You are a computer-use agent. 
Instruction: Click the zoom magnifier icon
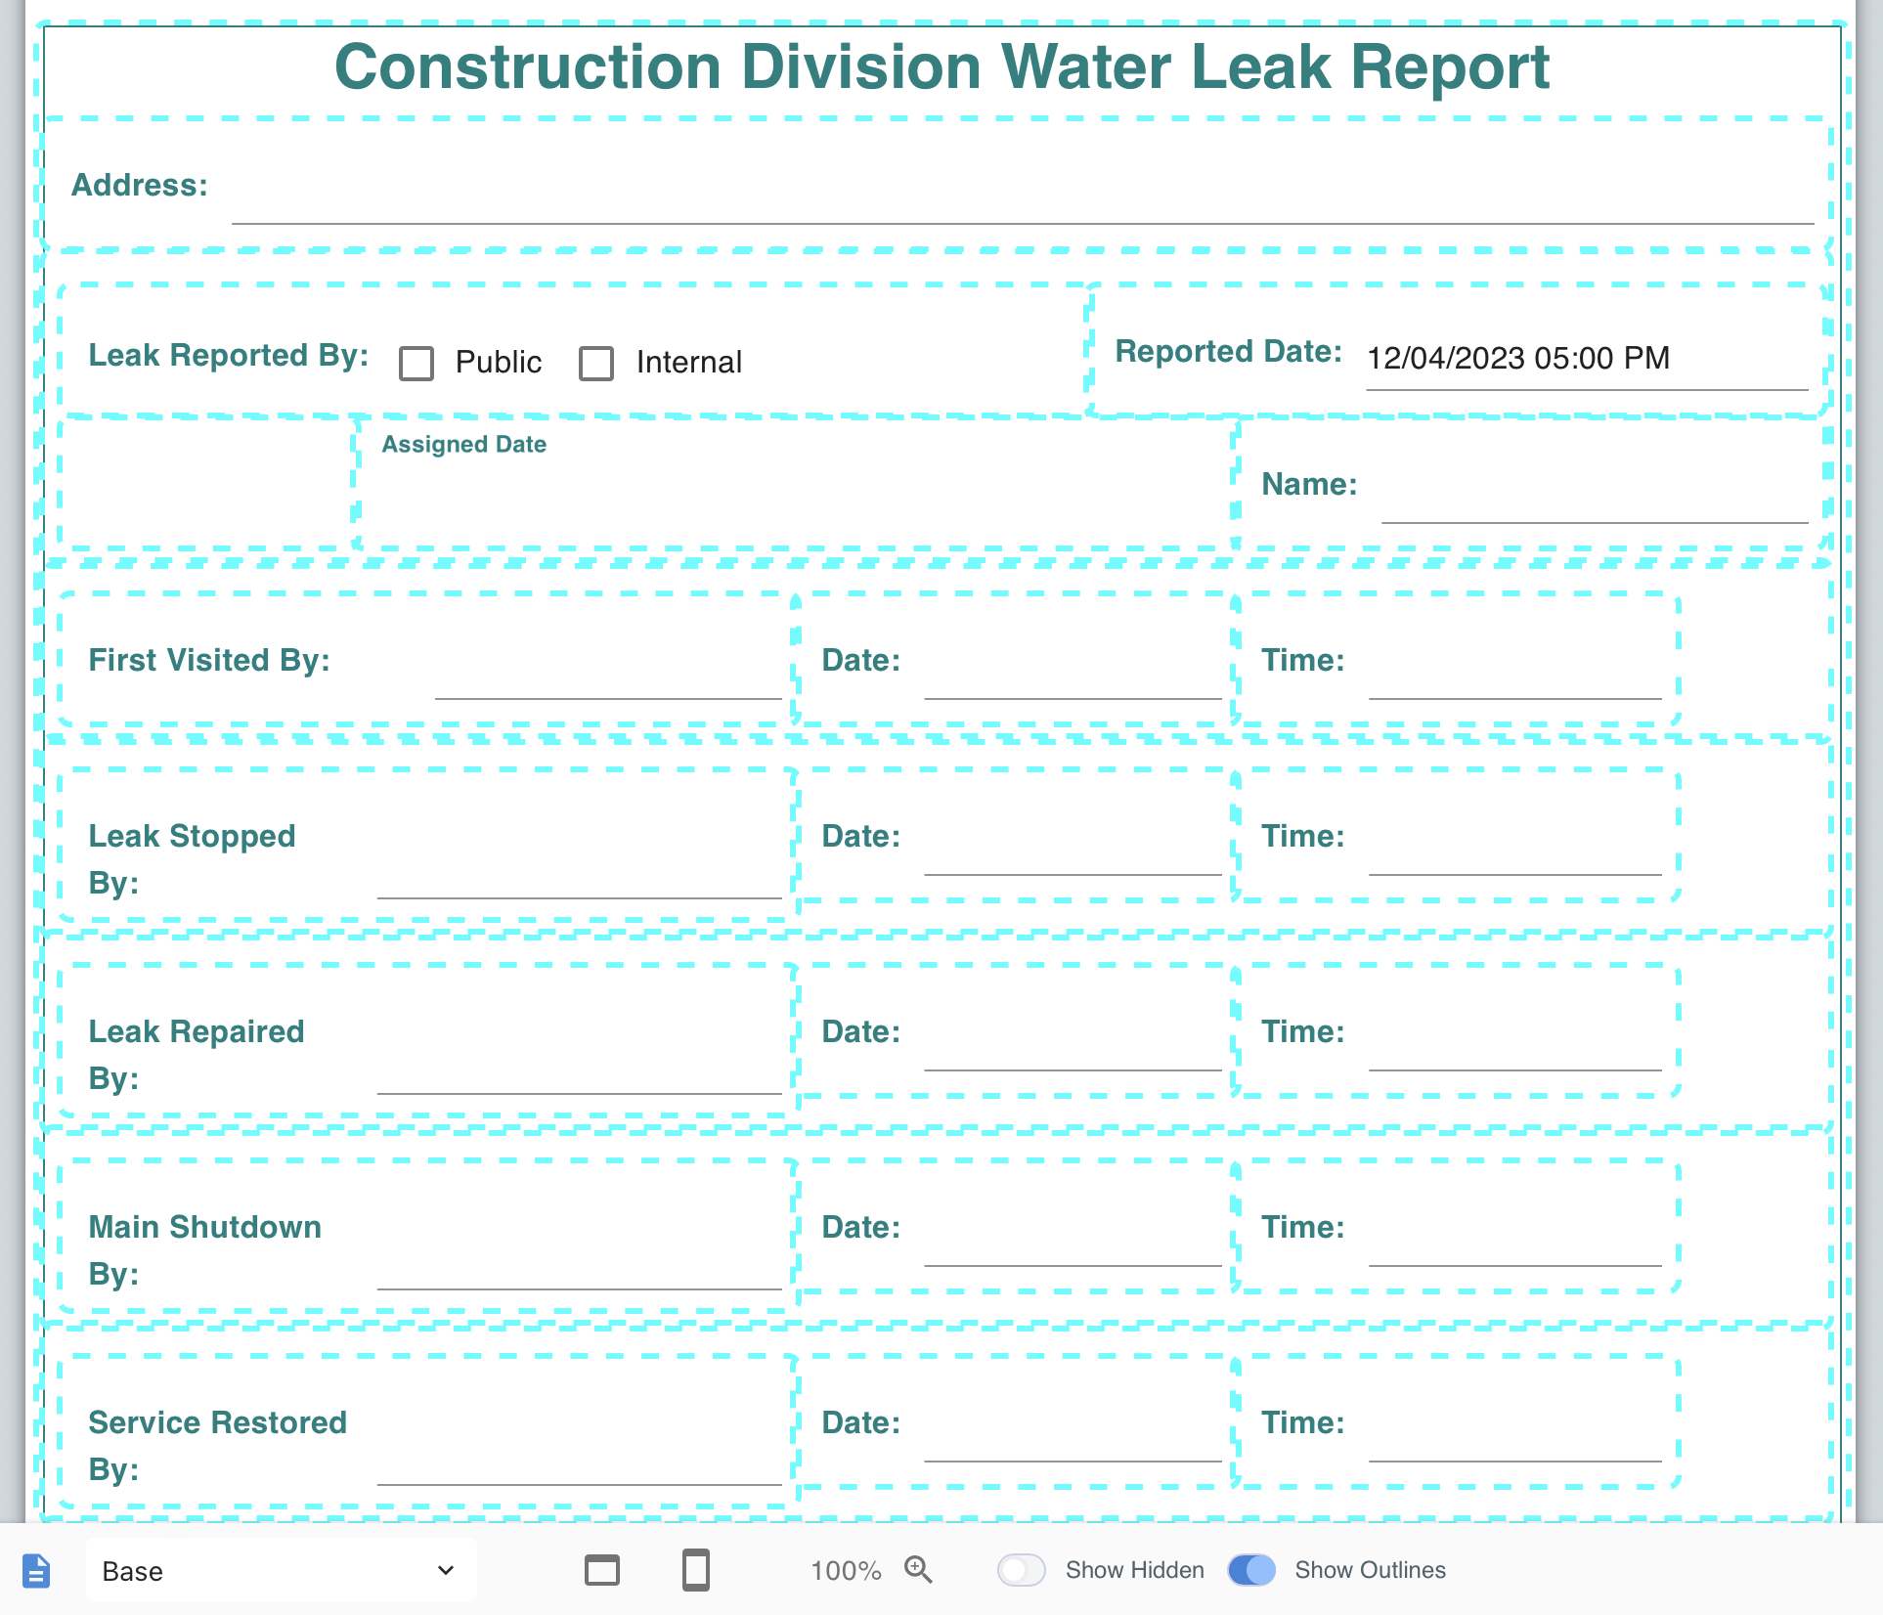coord(918,1569)
